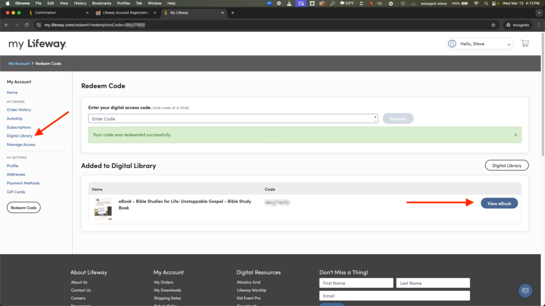Click the Enter Code input field
This screenshot has width=545, height=306.
[233, 118]
